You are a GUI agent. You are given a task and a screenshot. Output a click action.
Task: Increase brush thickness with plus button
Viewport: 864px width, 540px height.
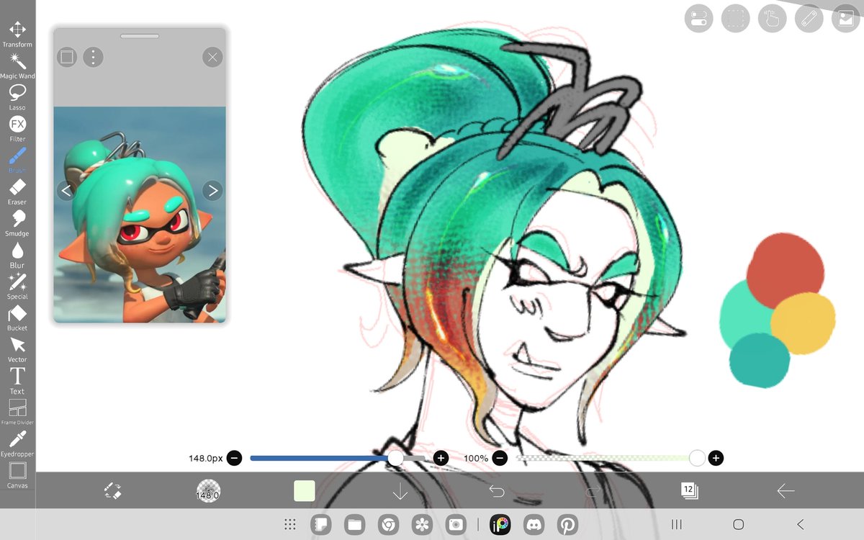(x=441, y=458)
